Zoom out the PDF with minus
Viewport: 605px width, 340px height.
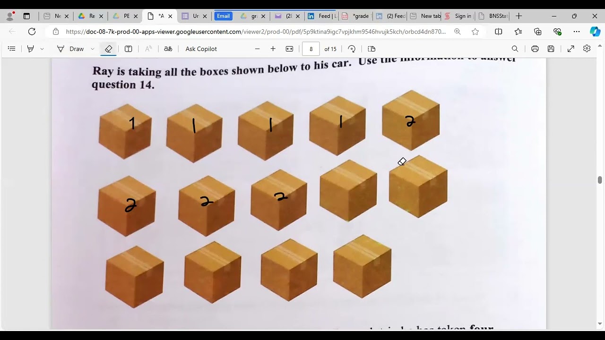point(257,49)
